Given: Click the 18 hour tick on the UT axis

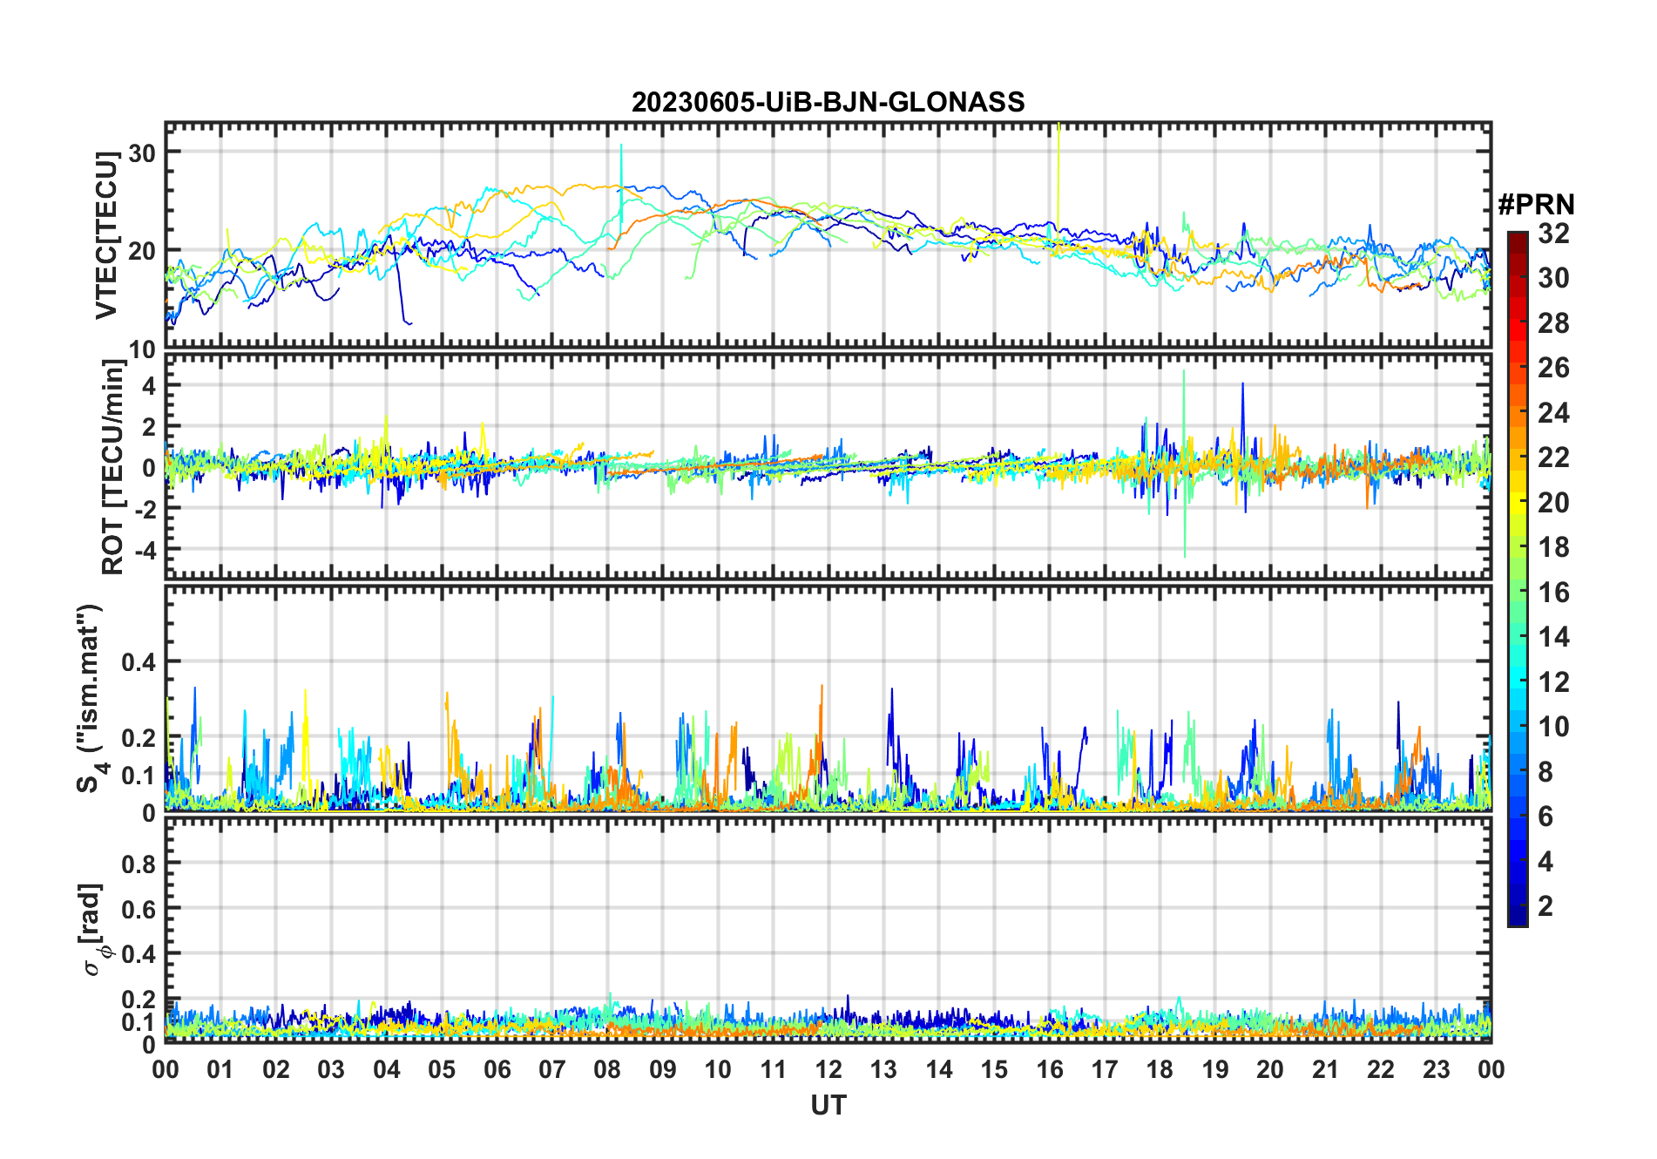Looking at the screenshot, I should pyautogui.click(x=1160, y=1069).
